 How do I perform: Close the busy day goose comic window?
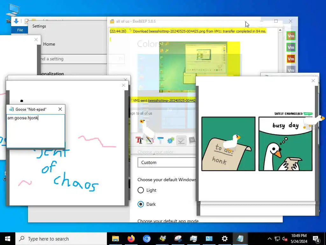tap(313, 81)
